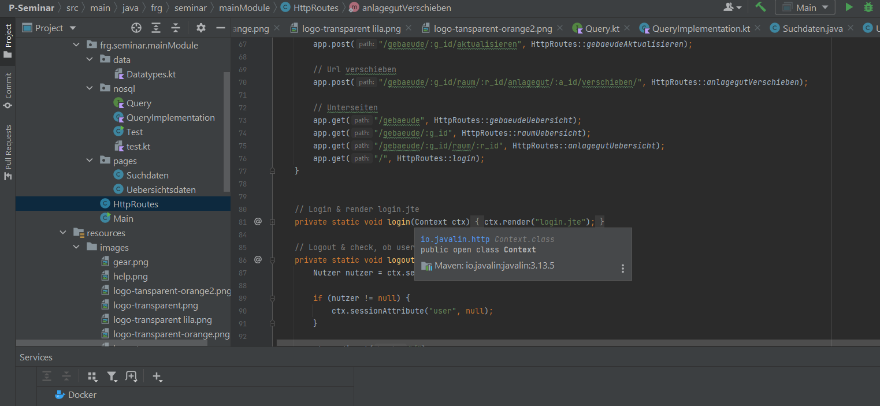The width and height of the screenshot is (880, 406).
Task: Click the P-Seminar breadcrumb
Action: tap(31, 8)
